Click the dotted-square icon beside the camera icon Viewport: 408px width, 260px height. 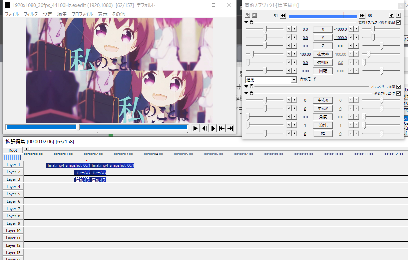pos(254,15)
